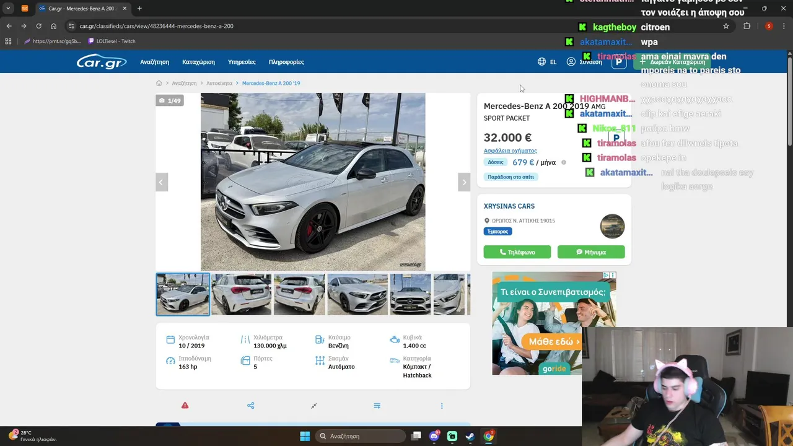Open the Αυτοκίνητα breadcrumb link
The height and width of the screenshot is (446, 793).
(x=219, y=83)
